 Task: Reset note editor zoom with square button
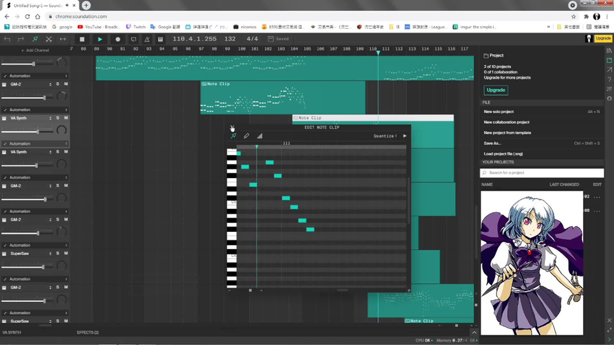click(250, 290)
